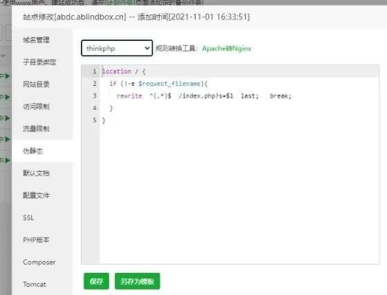Select the 访问限制 tab
Screen dimensions: 387x295
point(36,107)
